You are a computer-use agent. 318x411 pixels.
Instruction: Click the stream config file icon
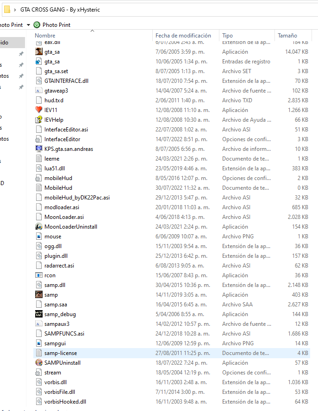click(x=39, y=372)
